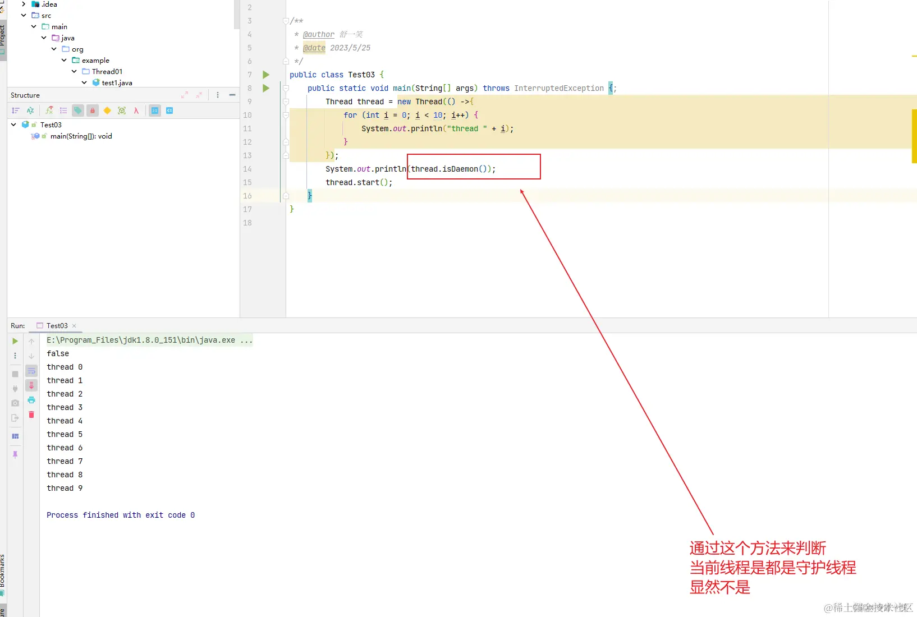Image resolution: width=917 pixels, height=617 pixels.
Task: Click Collapse All in the Structure panel header
Action: 199,95
